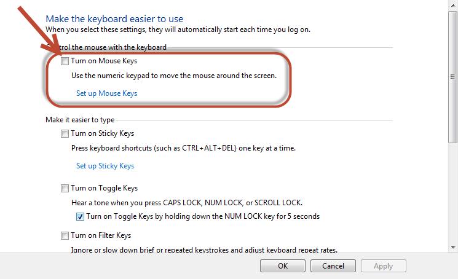458x279 pixels.
Task: Open the Set up Sticky Keys link
Action: coord(105,166)
